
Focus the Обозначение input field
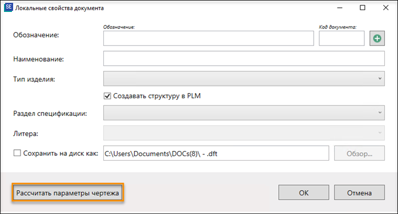[x=208, y=39]
